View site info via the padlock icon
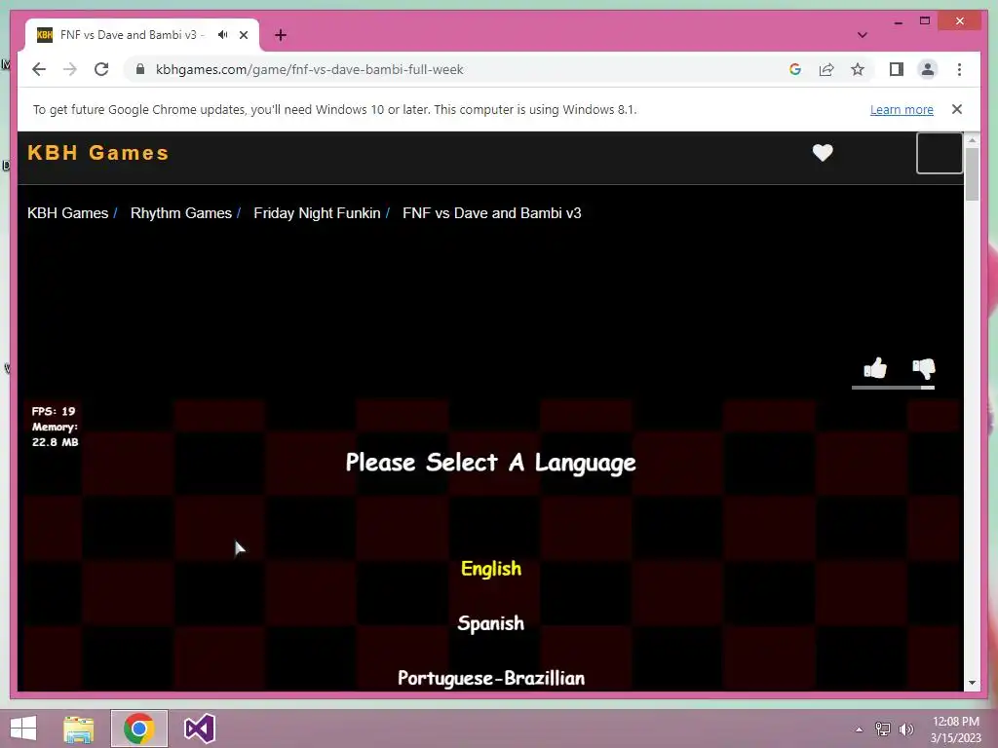 click(x=140, y=69)
